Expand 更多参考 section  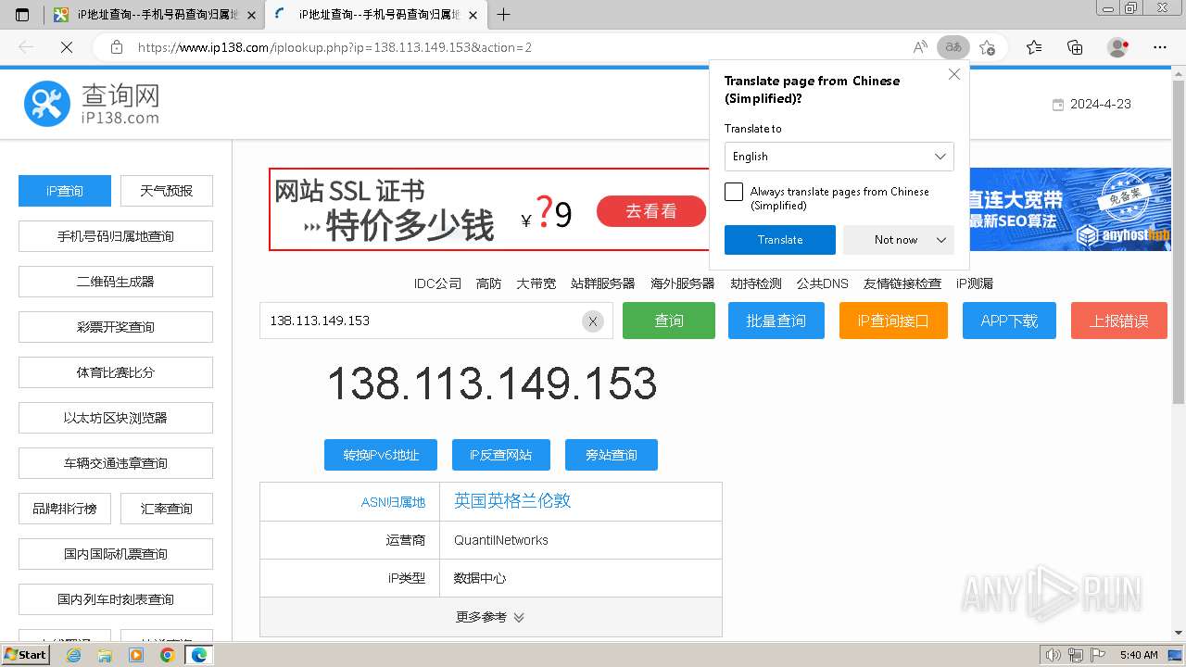pyautogui.click(x=490, y=617)
